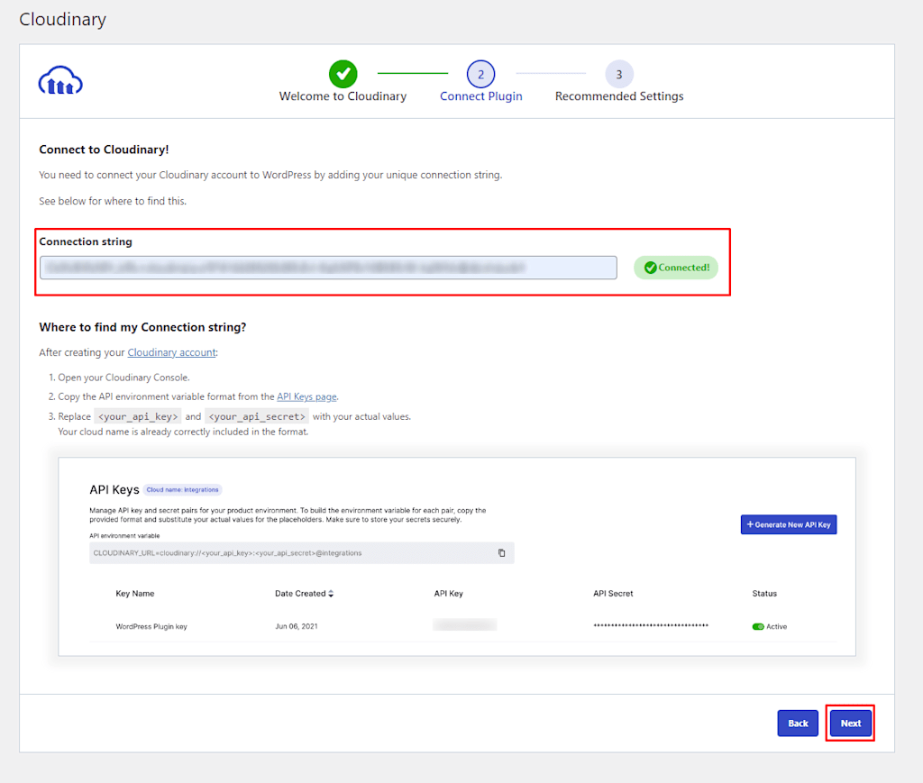This screenshot has height=783, width=923.
Task: Click the Back button
Action: click(x=798, y=723)
